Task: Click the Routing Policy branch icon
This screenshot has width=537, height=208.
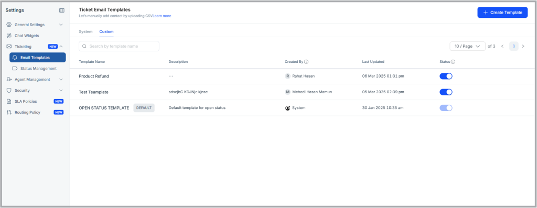Action: click(9, 112)
